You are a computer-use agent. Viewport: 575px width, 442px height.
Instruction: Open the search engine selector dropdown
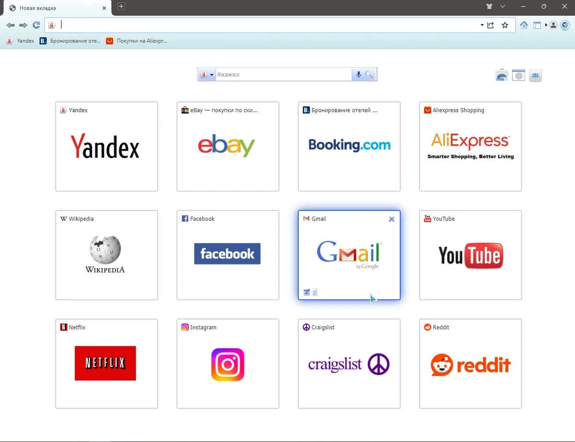pyautogui.click(x=207, y=75)
